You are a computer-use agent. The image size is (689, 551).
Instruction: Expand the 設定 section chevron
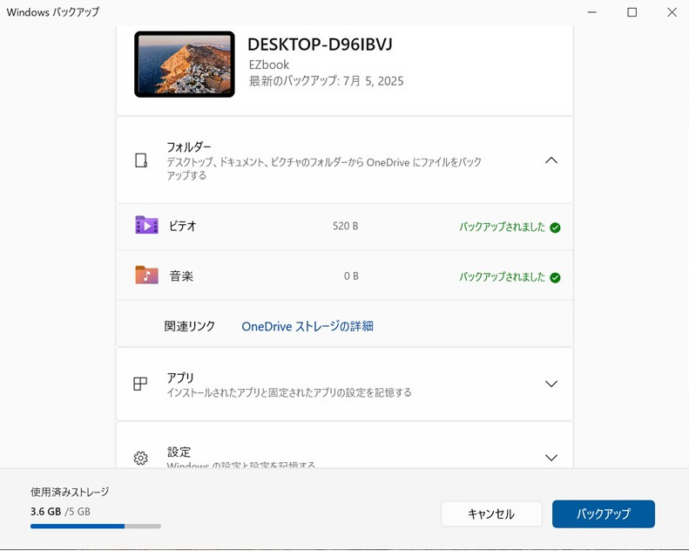tap(551, 458)
